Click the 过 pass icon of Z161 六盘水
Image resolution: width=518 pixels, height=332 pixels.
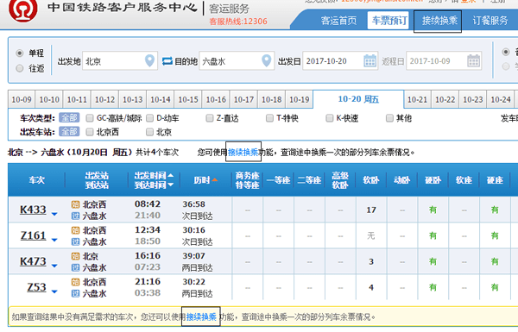(76, 241)
